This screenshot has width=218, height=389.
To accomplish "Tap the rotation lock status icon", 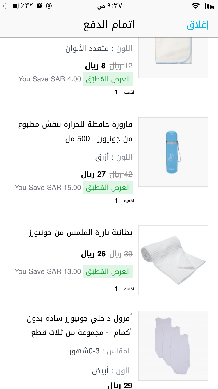I will tap(49, 6).
